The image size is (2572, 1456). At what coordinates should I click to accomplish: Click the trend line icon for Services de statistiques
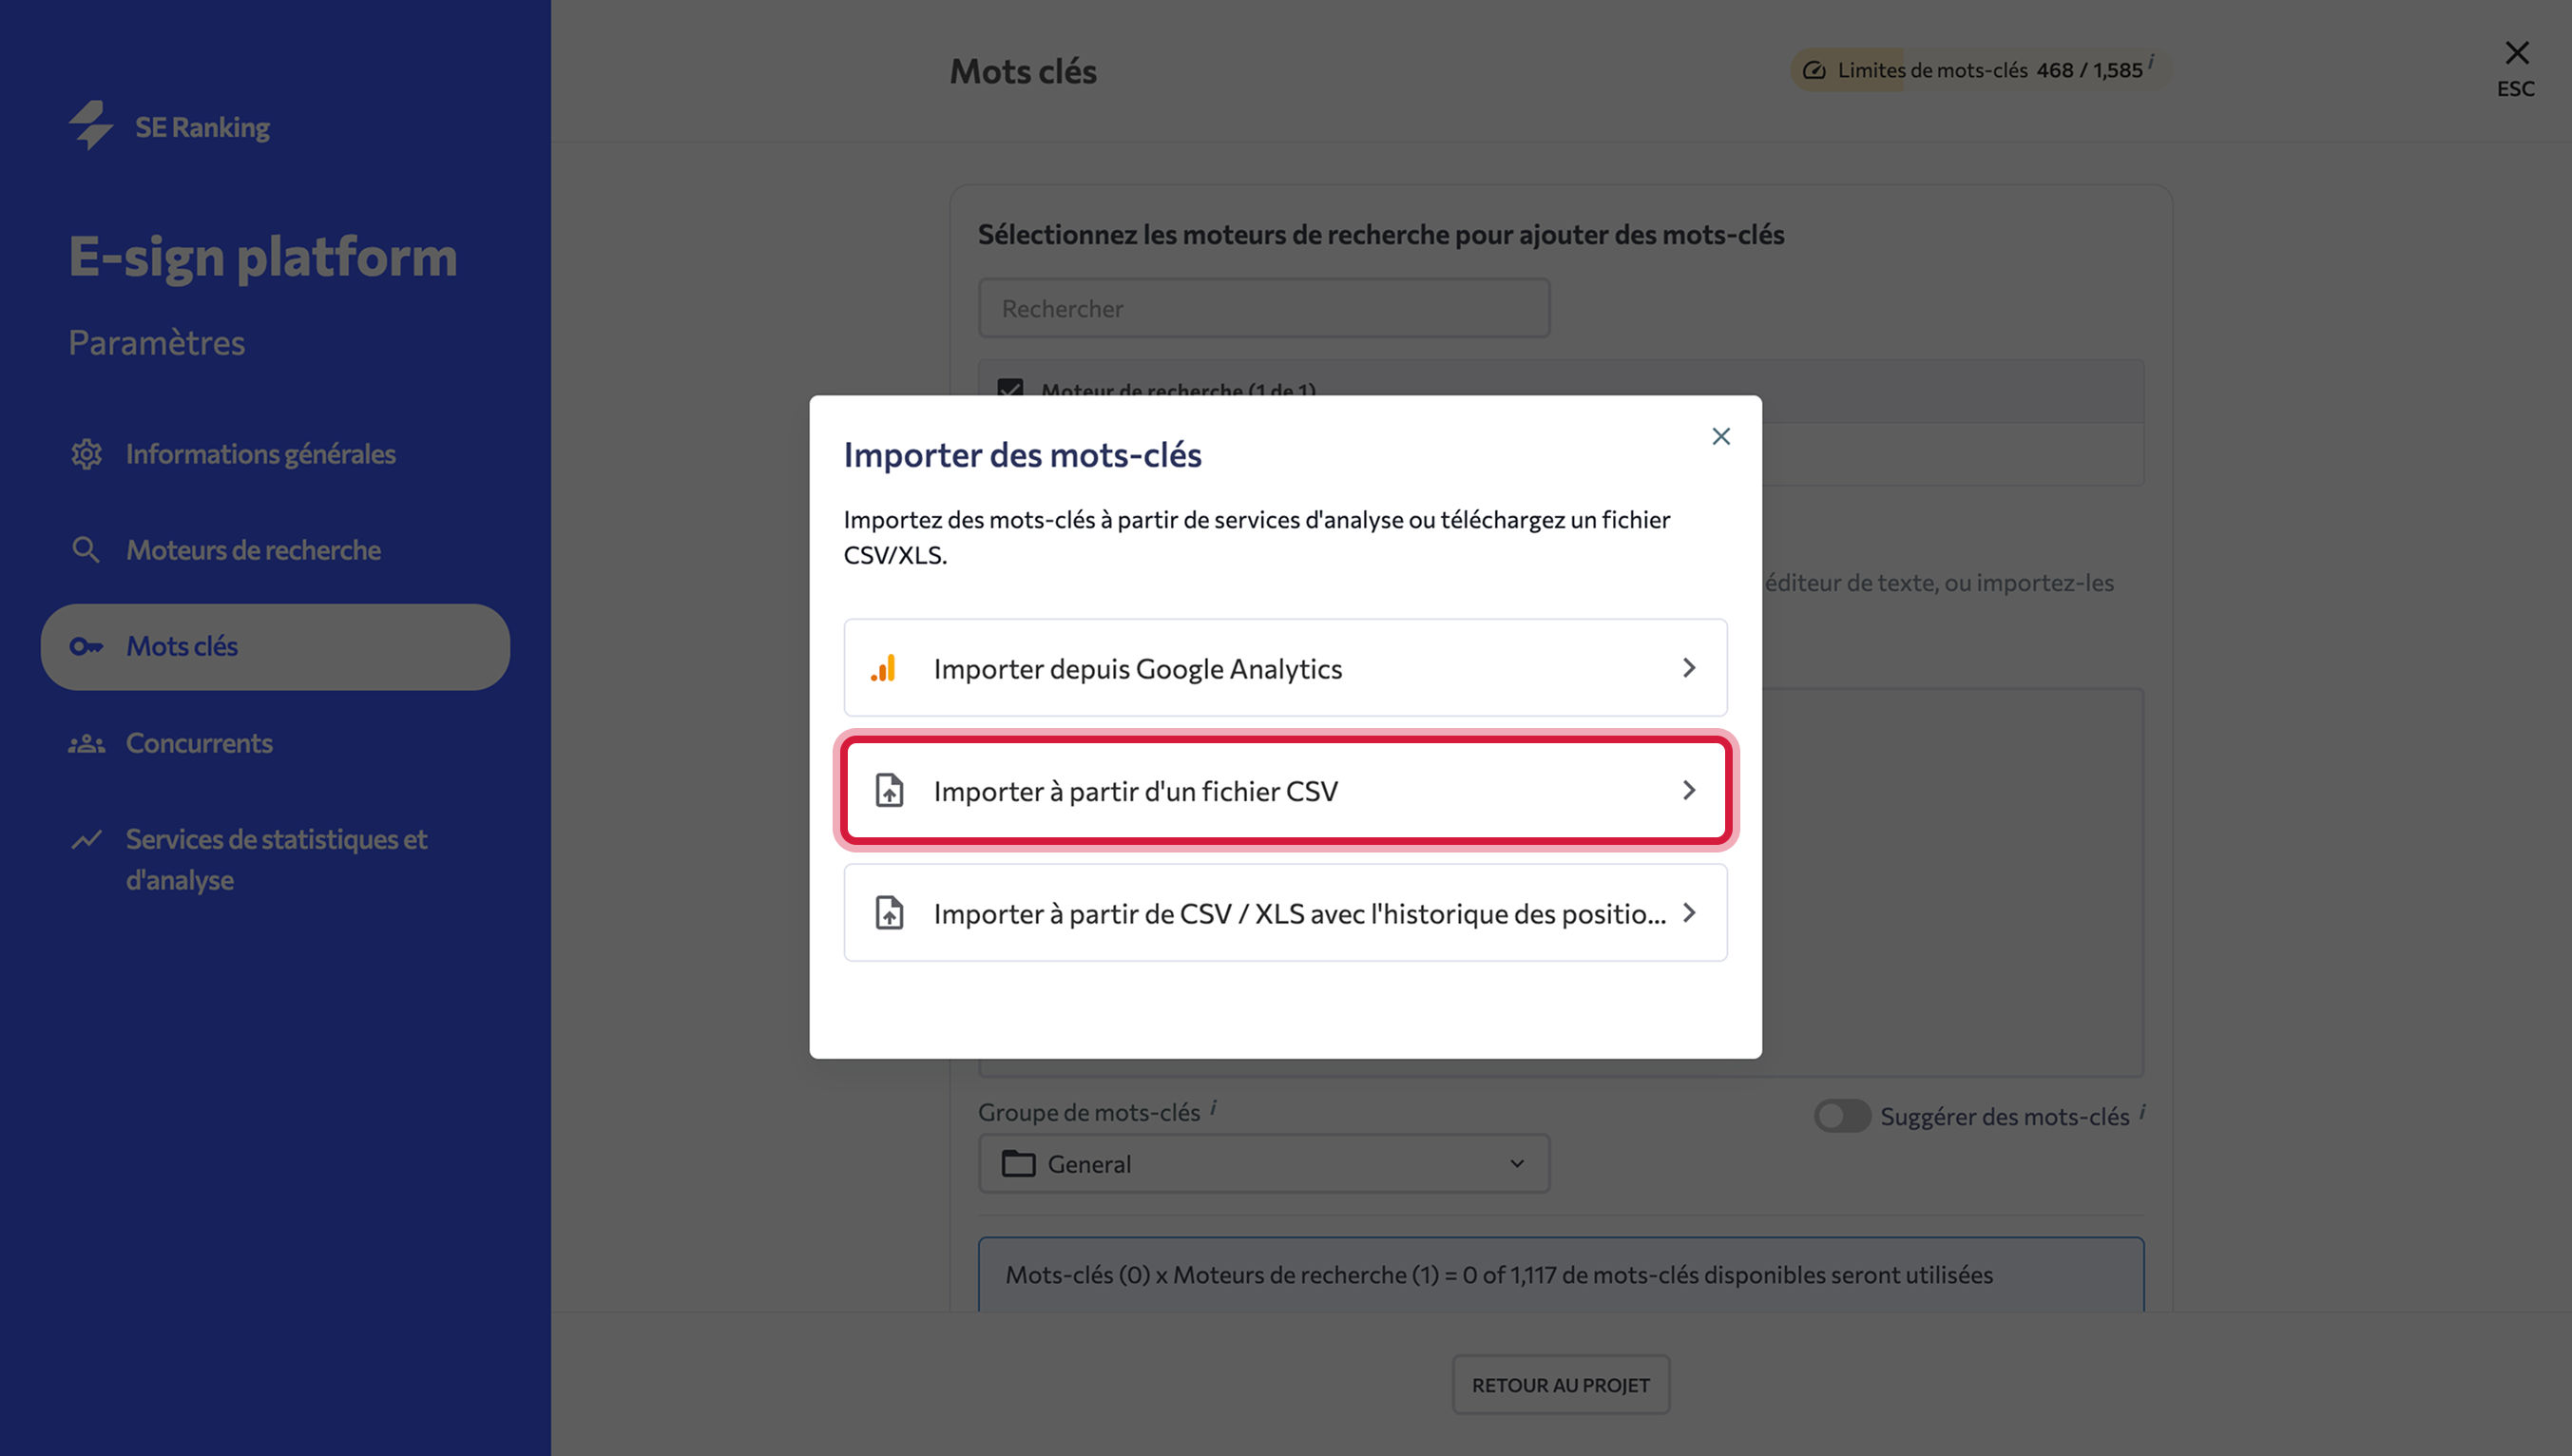click(86, 840)
